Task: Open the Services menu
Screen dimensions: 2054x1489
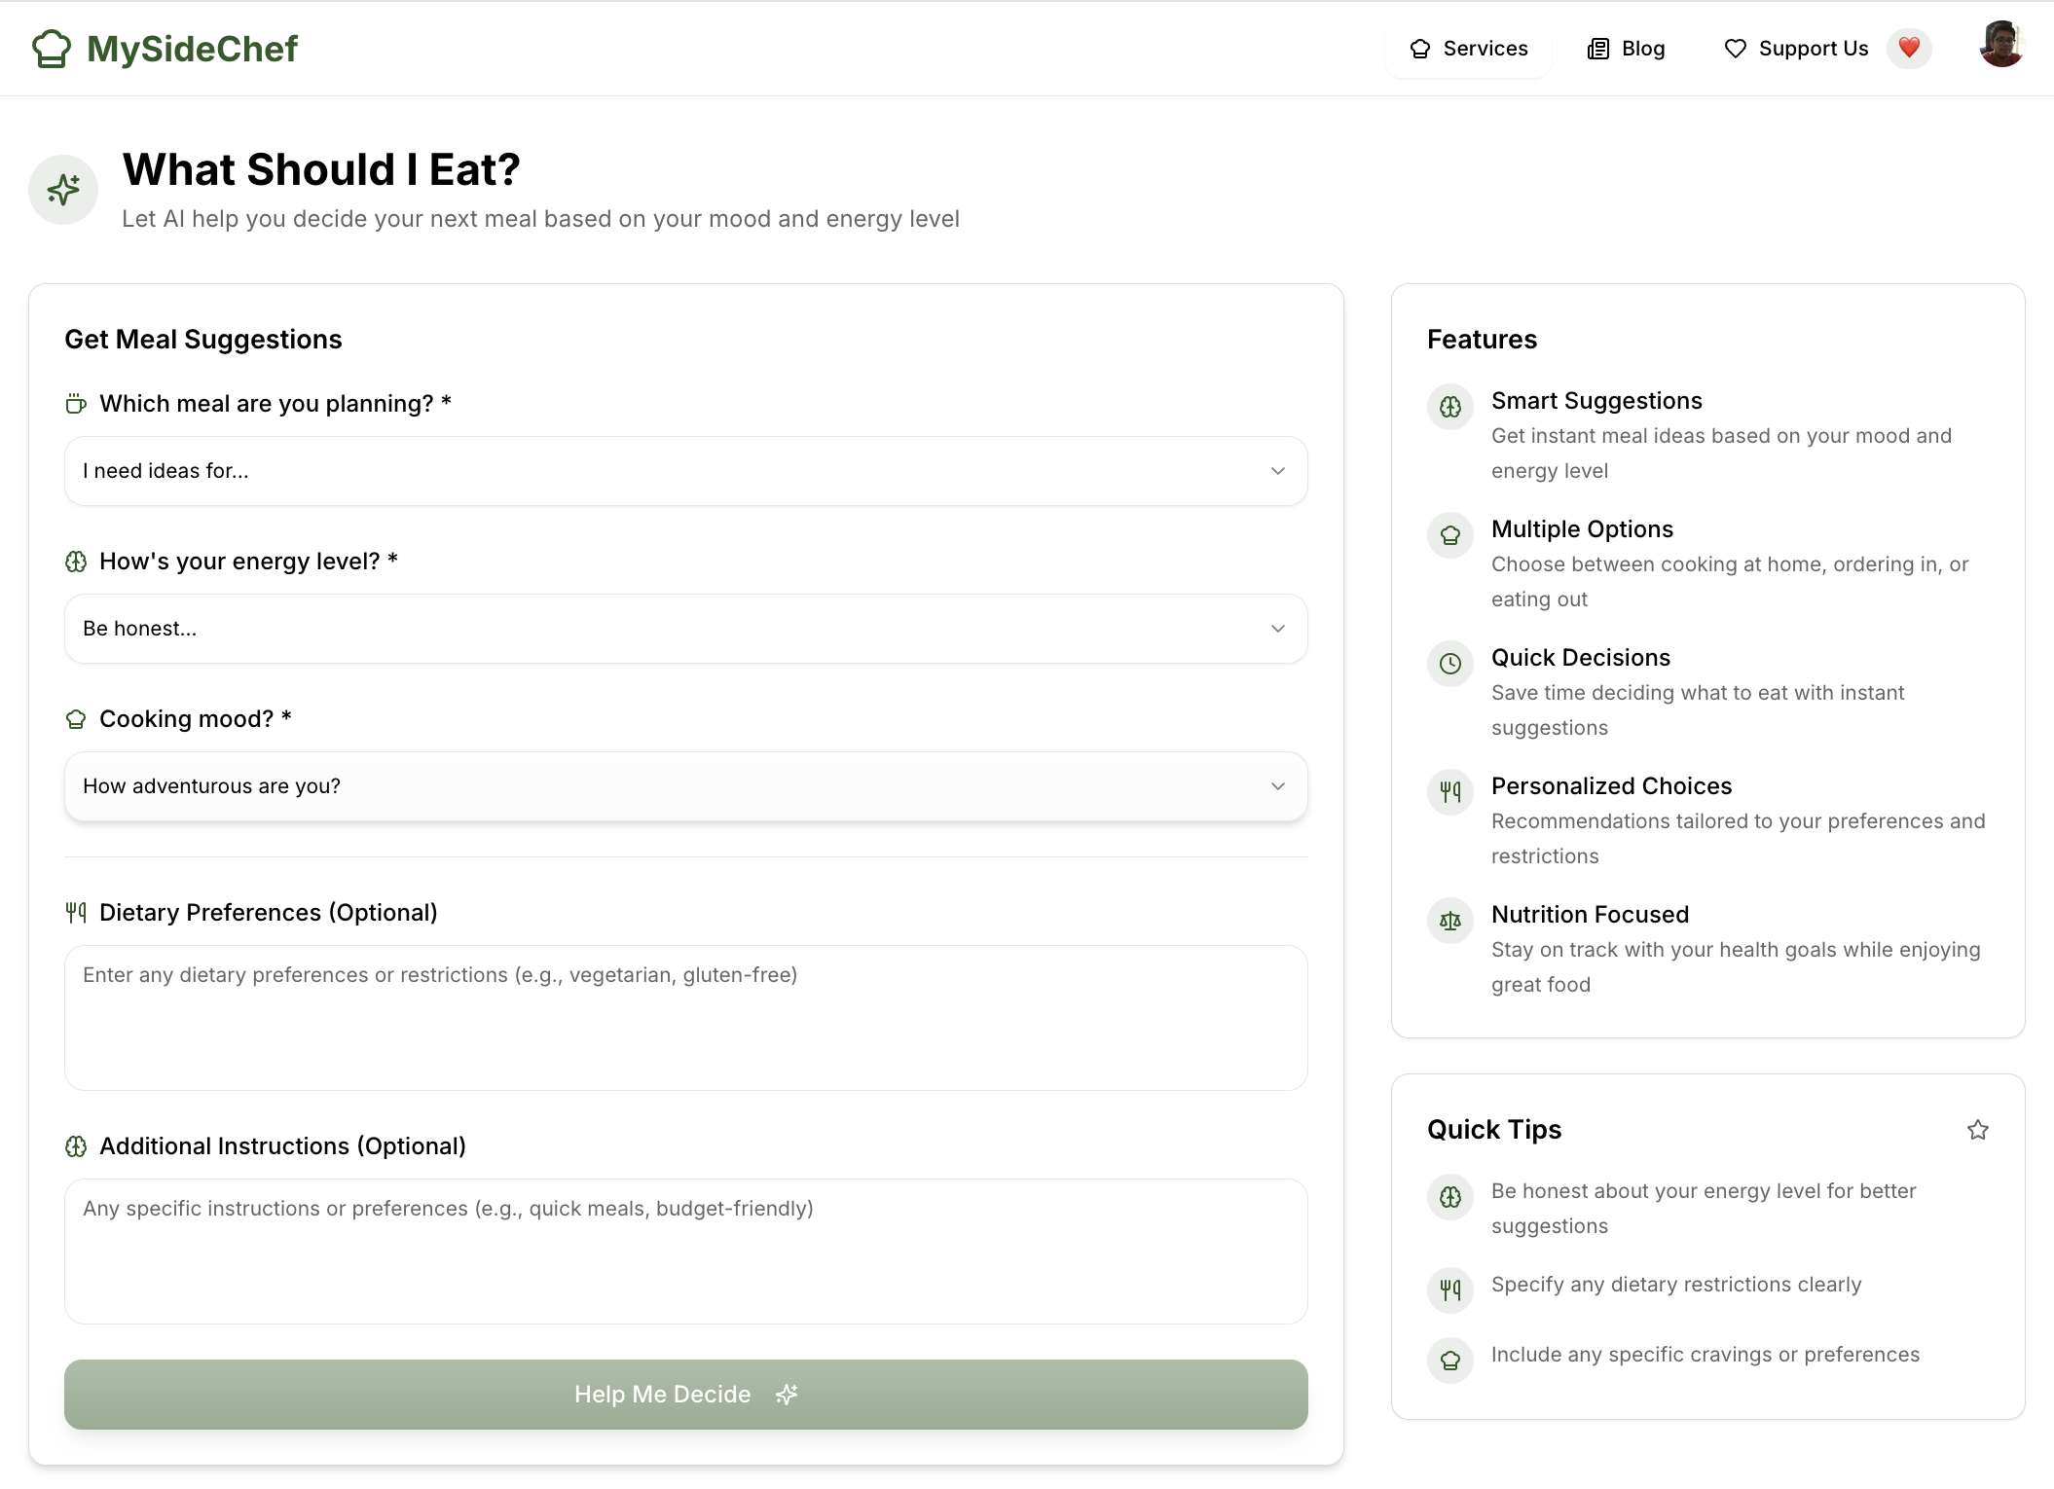Action: (x=1469, y=49)
